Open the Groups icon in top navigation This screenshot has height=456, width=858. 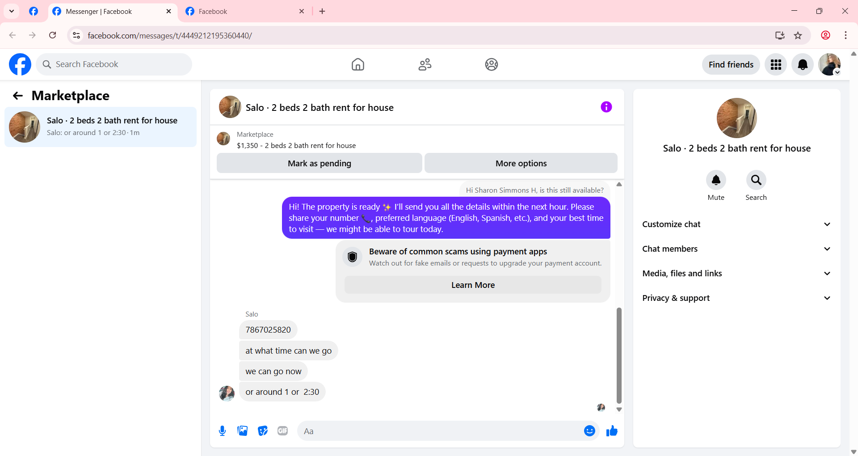coord(492,64)
